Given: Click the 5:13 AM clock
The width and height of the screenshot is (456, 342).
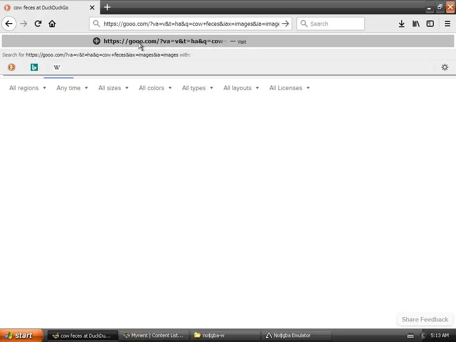Looking at the screenshot, I should pyautogui.click(x=440, y=335).
